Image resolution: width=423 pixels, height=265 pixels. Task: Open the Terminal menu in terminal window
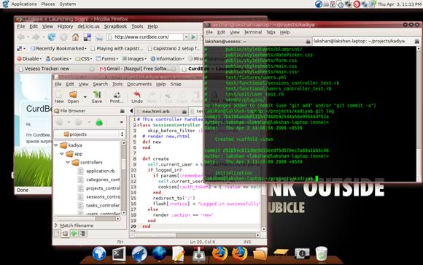point(253,32)
